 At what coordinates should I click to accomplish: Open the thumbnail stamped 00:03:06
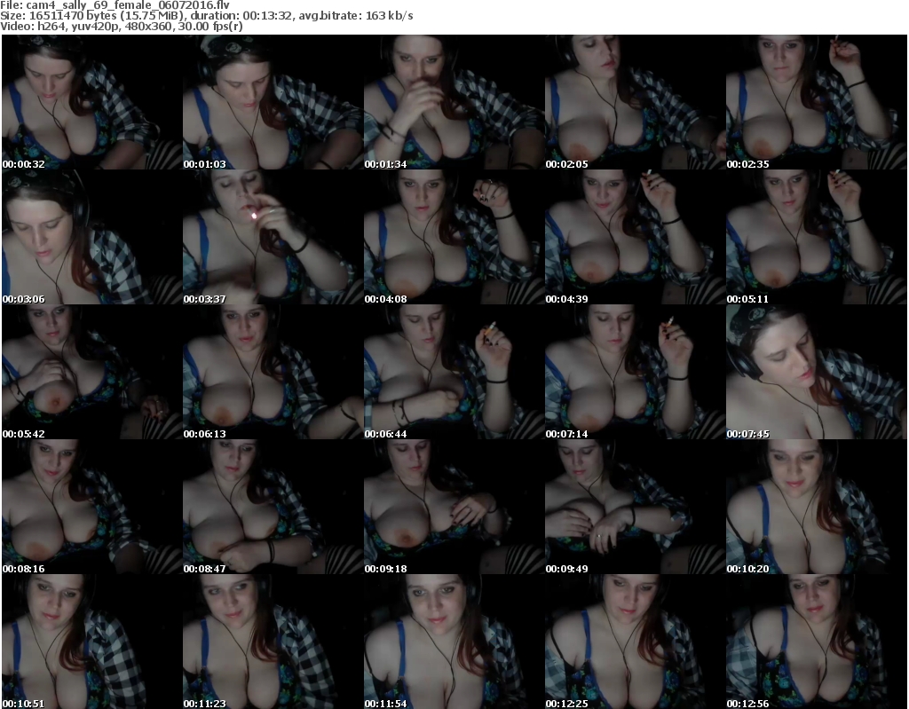(91, 237)
